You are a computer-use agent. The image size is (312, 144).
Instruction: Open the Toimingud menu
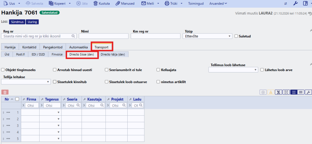click(196, 3)
